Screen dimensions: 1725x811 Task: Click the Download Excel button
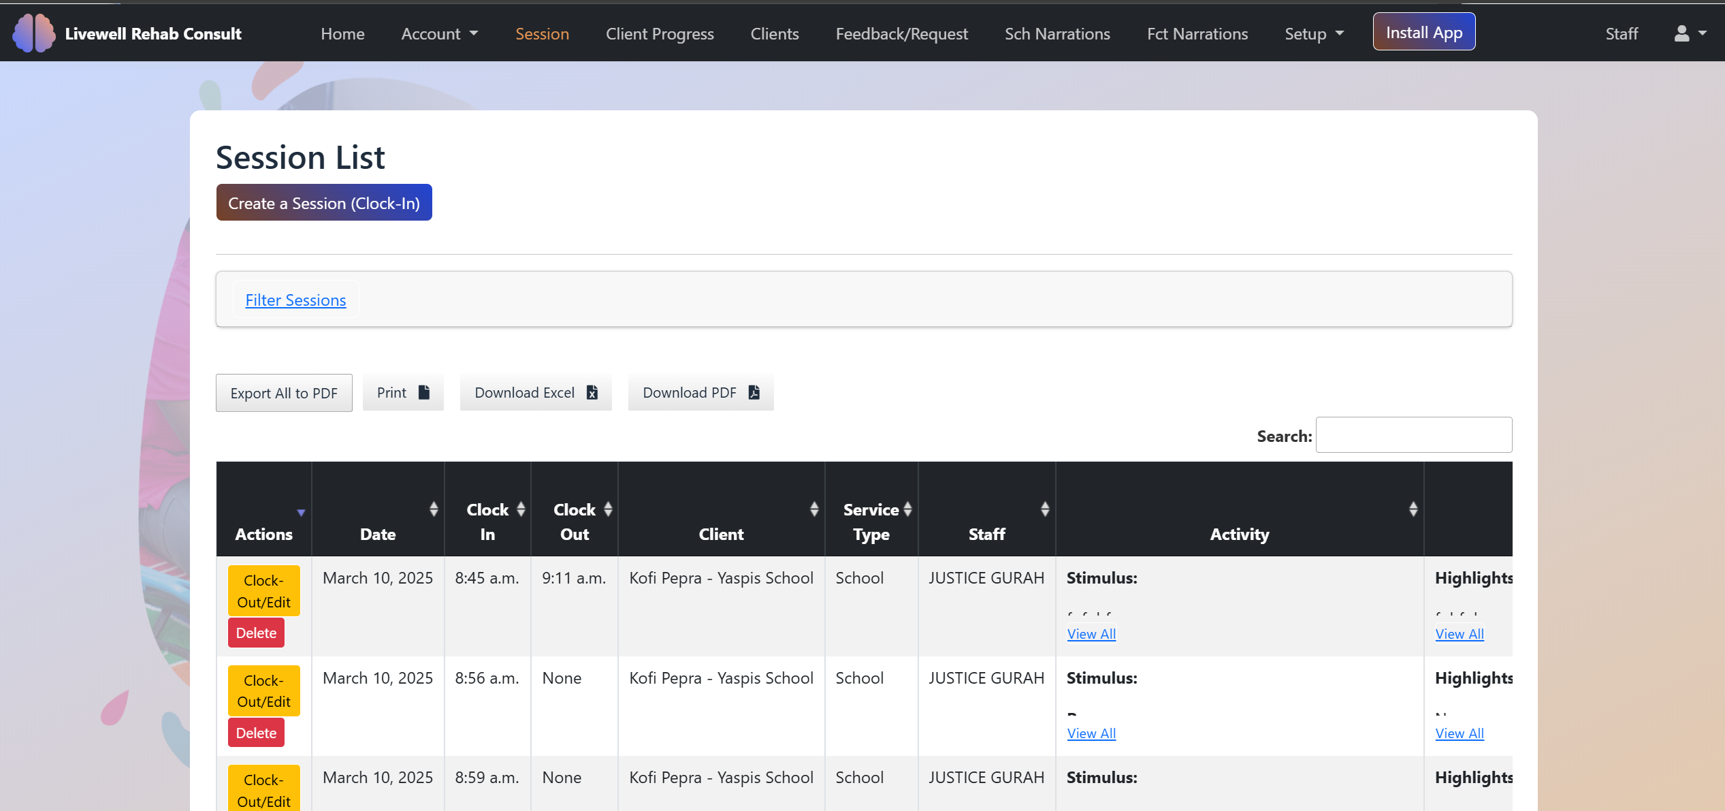pyautogui.click(x=536, y=392)
